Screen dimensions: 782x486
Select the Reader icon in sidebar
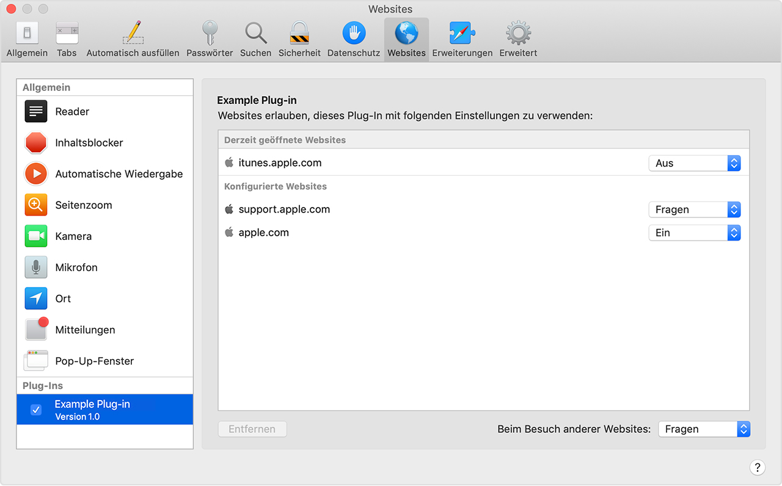coord(36,111)
